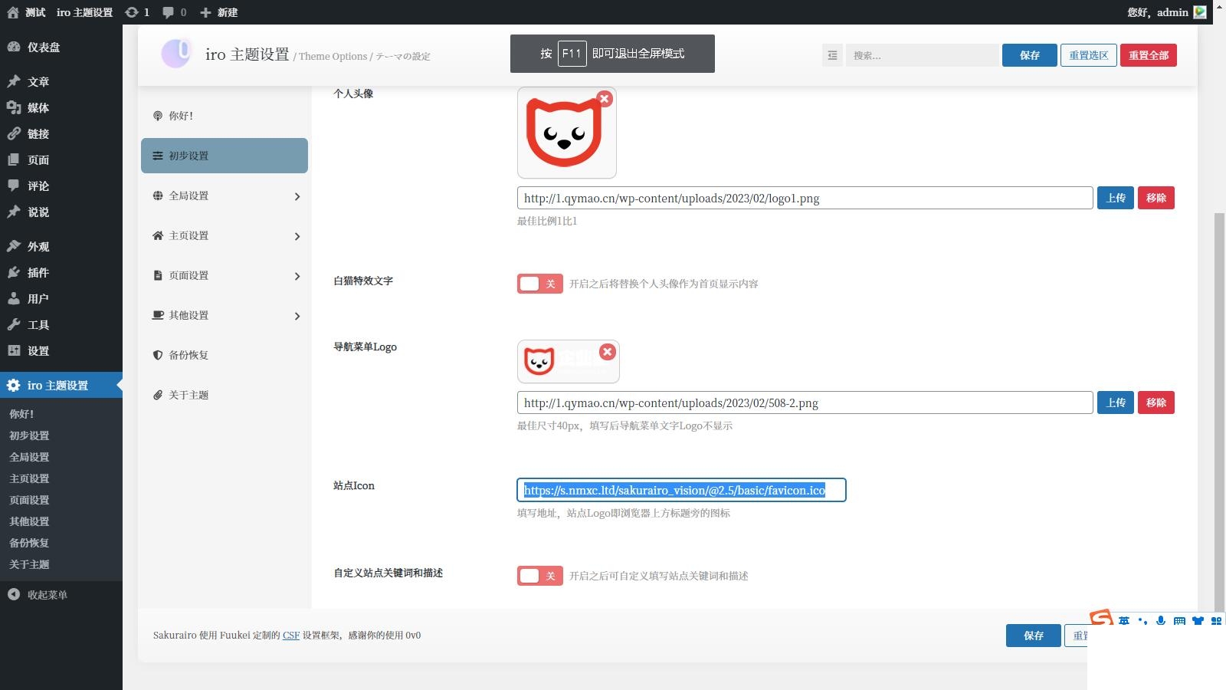Image resolution: width=1226 pixels, height=690 pixels.
Task: Click the expand-all icon beside search box
Action: 832,55
